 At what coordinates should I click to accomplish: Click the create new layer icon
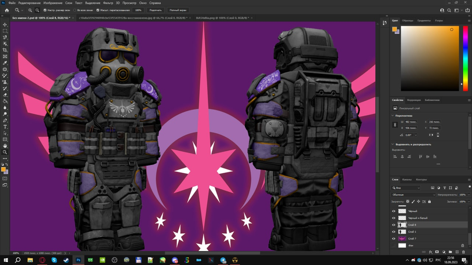(457, 252)
